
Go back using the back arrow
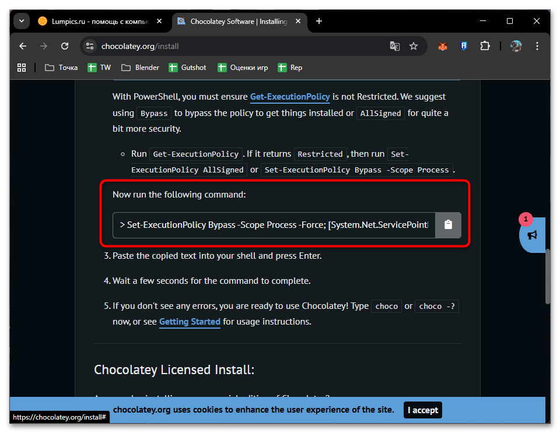tap(23, 45)
